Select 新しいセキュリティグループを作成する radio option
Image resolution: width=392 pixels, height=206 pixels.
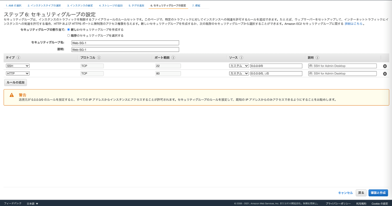[69, 30]
